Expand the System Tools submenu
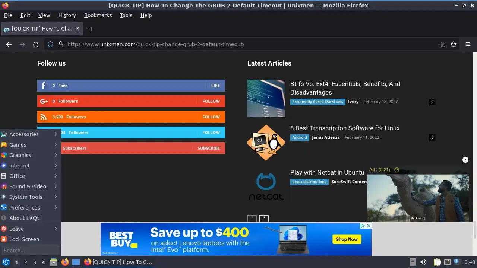The height and width of the screenshot is (268, 477). pos(30,197)
